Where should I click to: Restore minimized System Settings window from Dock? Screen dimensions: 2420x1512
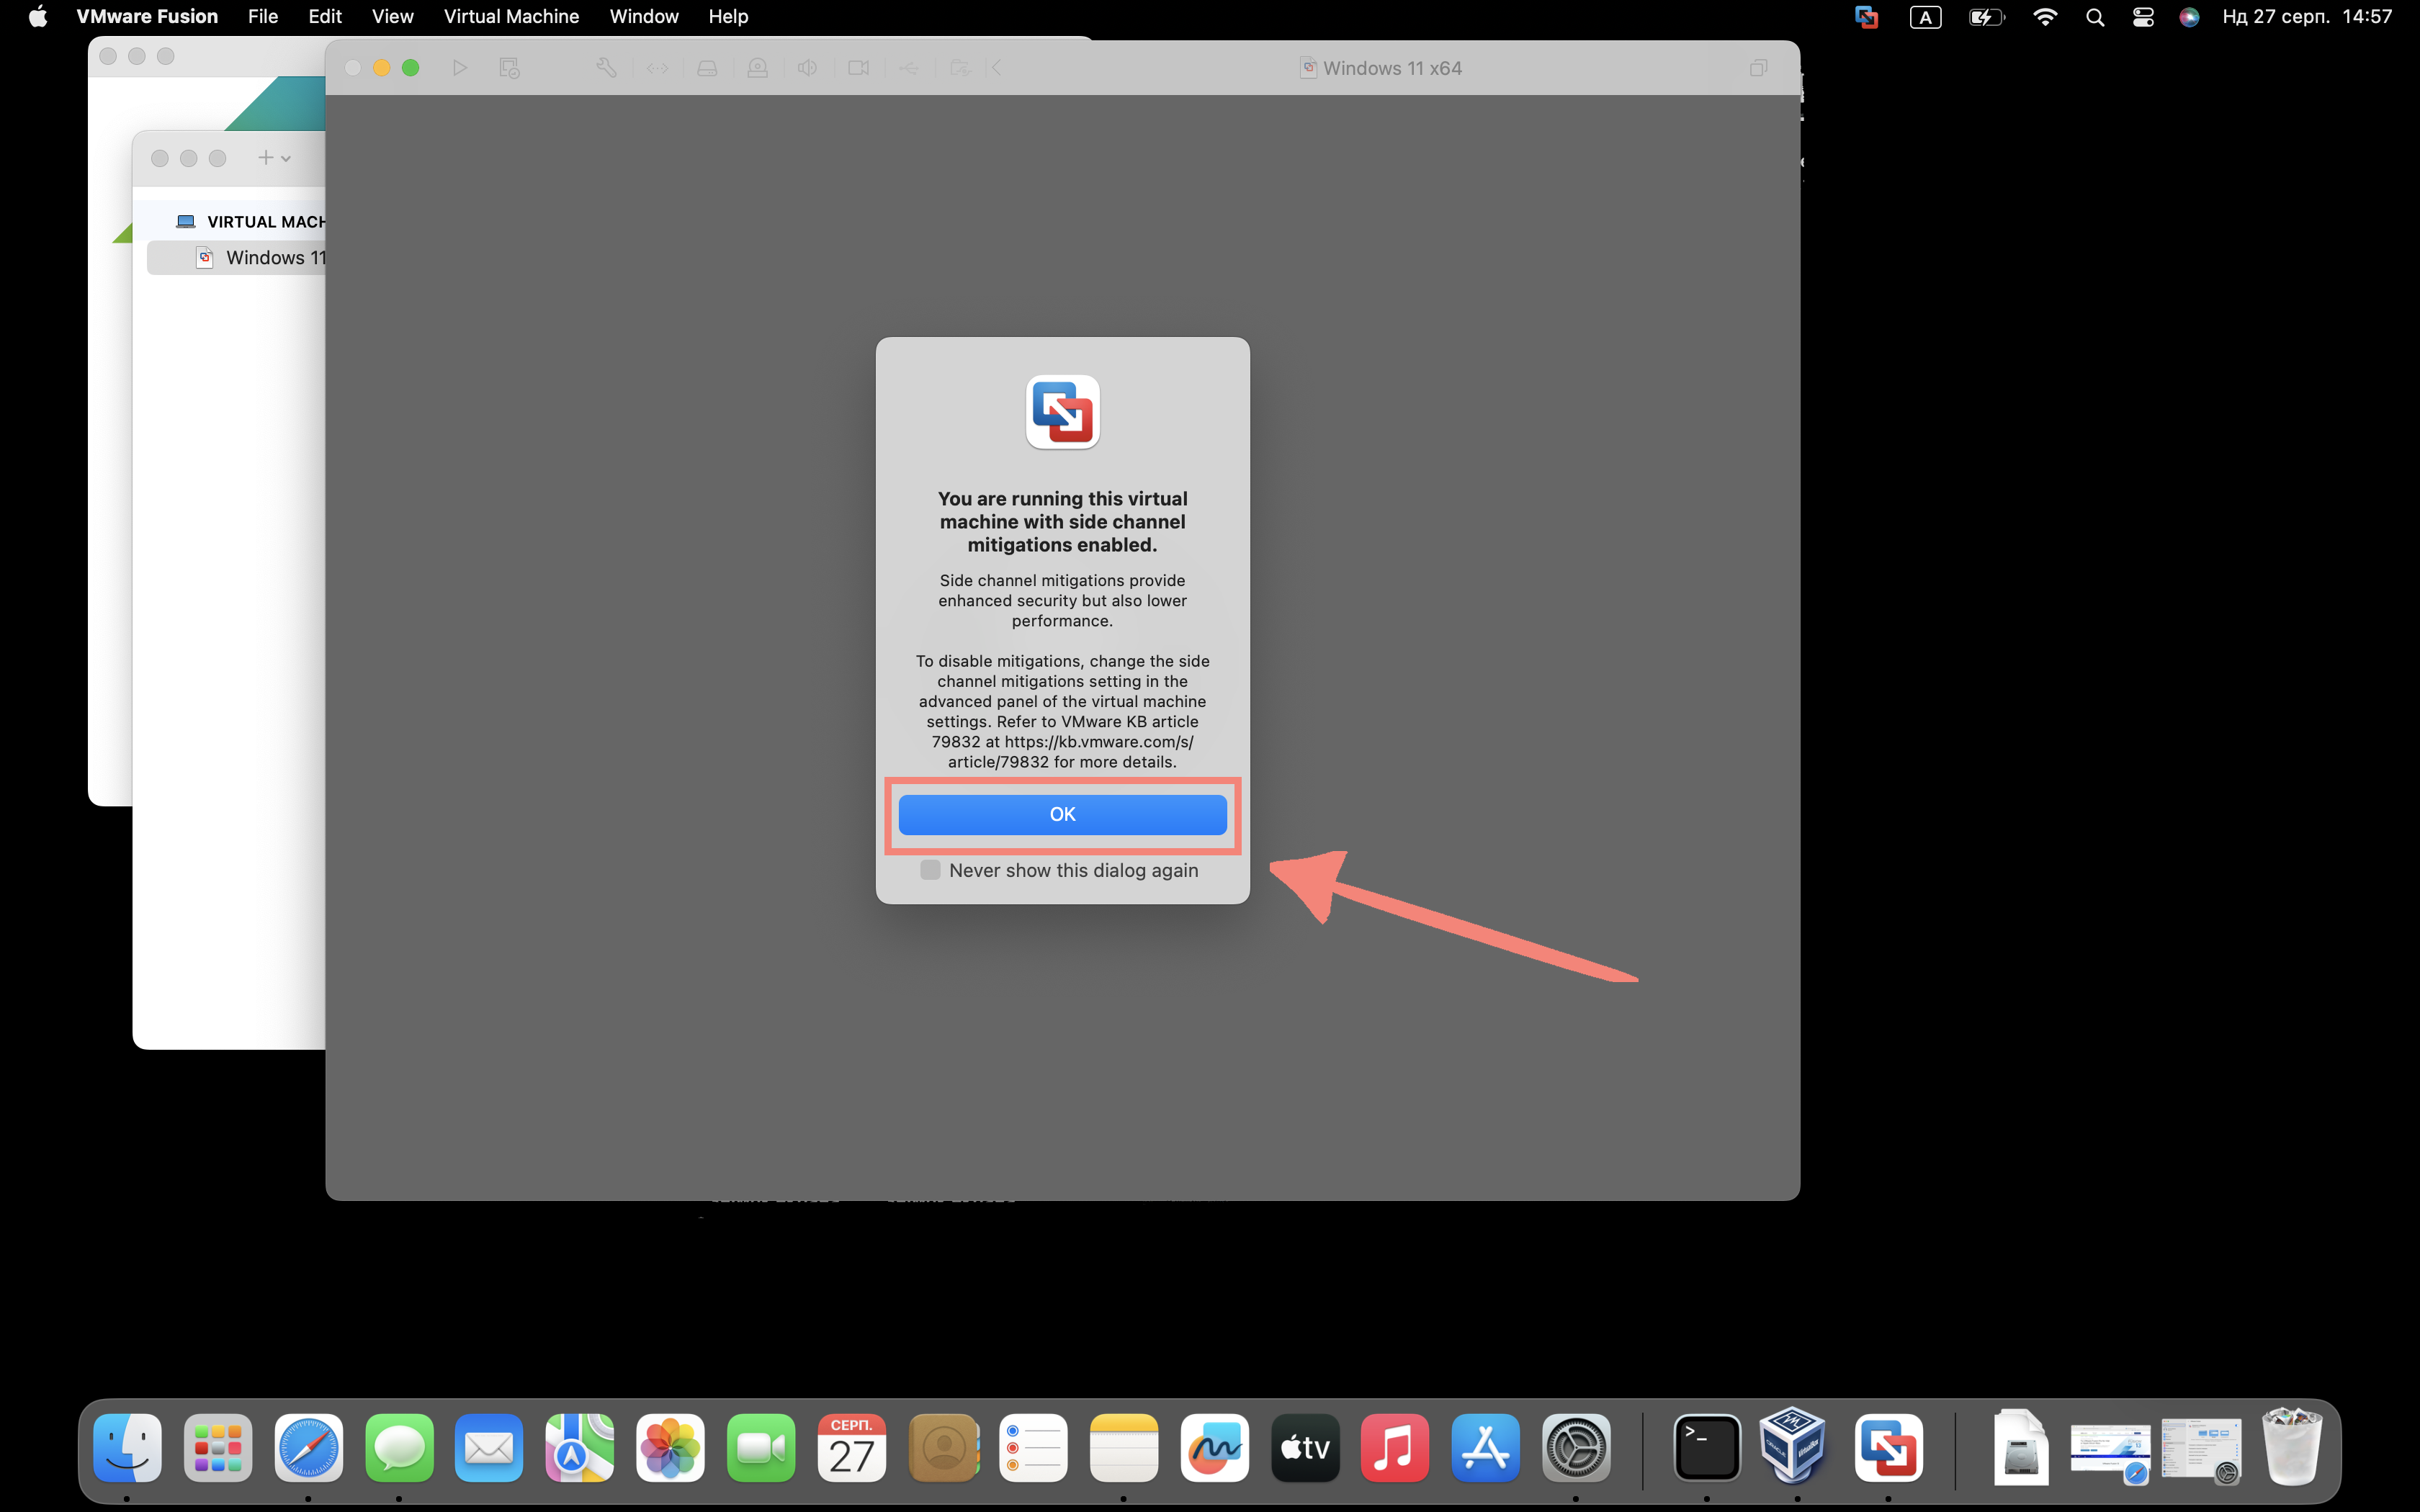pyautogui.click(x=2200, y=1450)
